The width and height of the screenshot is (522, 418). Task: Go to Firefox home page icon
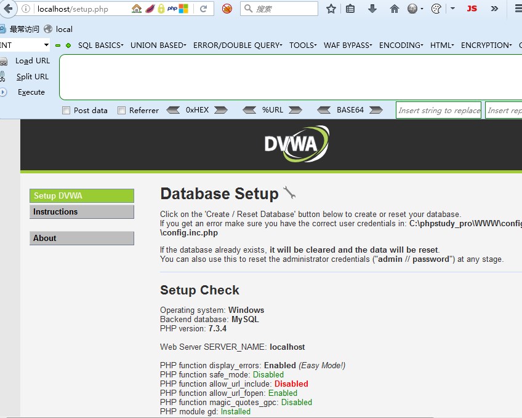tap(395, 9)
